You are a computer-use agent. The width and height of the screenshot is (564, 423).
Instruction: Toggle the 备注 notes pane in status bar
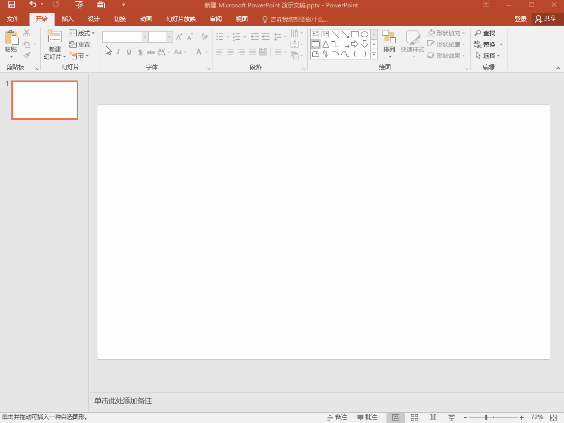click(x=337, y=417)
